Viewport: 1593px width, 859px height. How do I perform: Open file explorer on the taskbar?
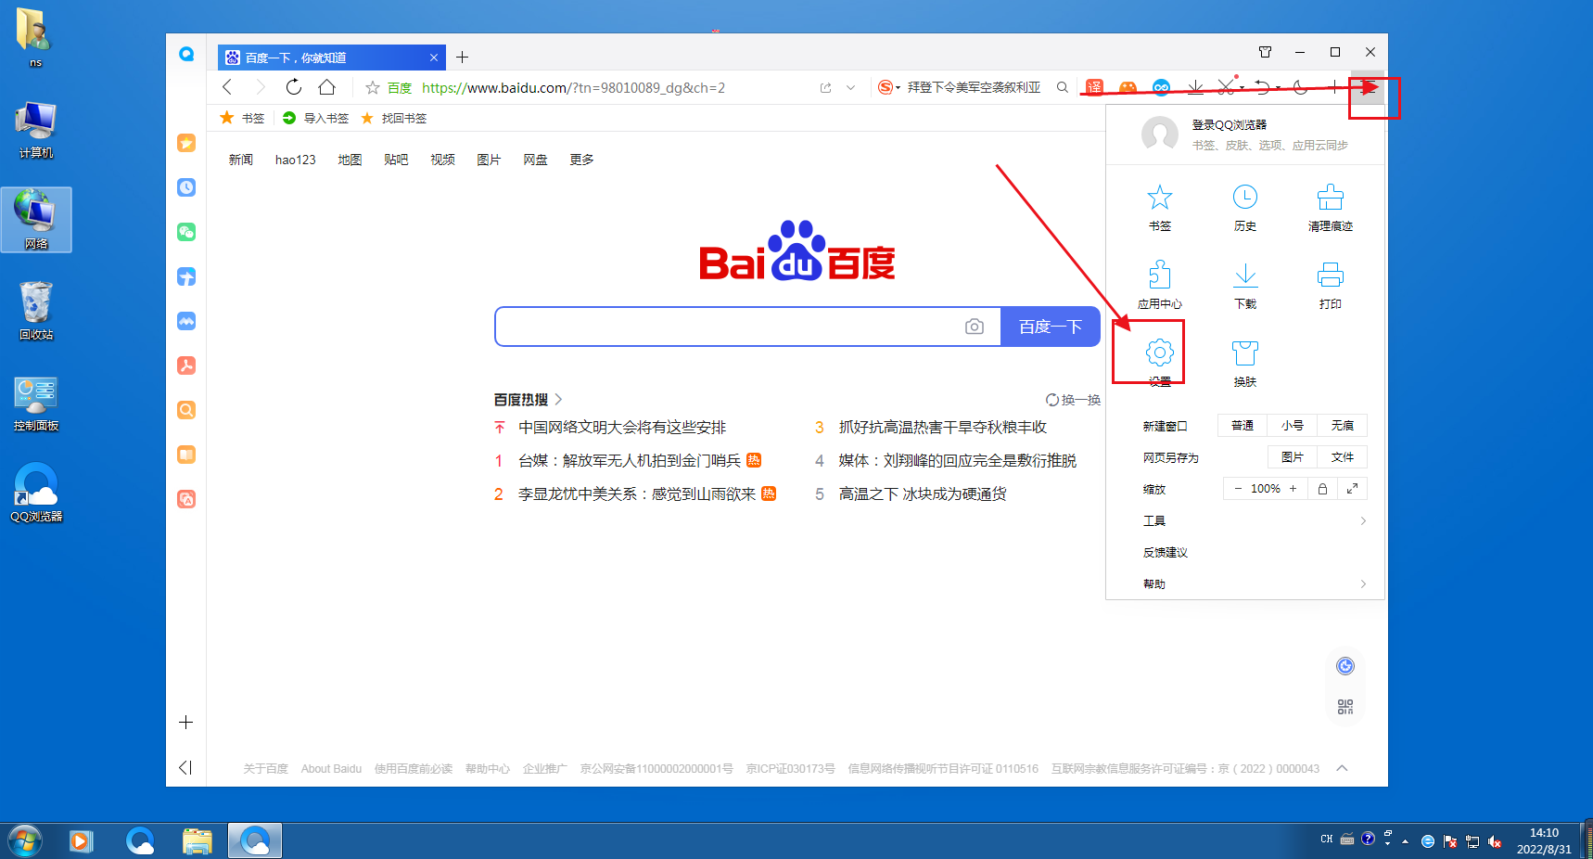[x=197, y=841]
